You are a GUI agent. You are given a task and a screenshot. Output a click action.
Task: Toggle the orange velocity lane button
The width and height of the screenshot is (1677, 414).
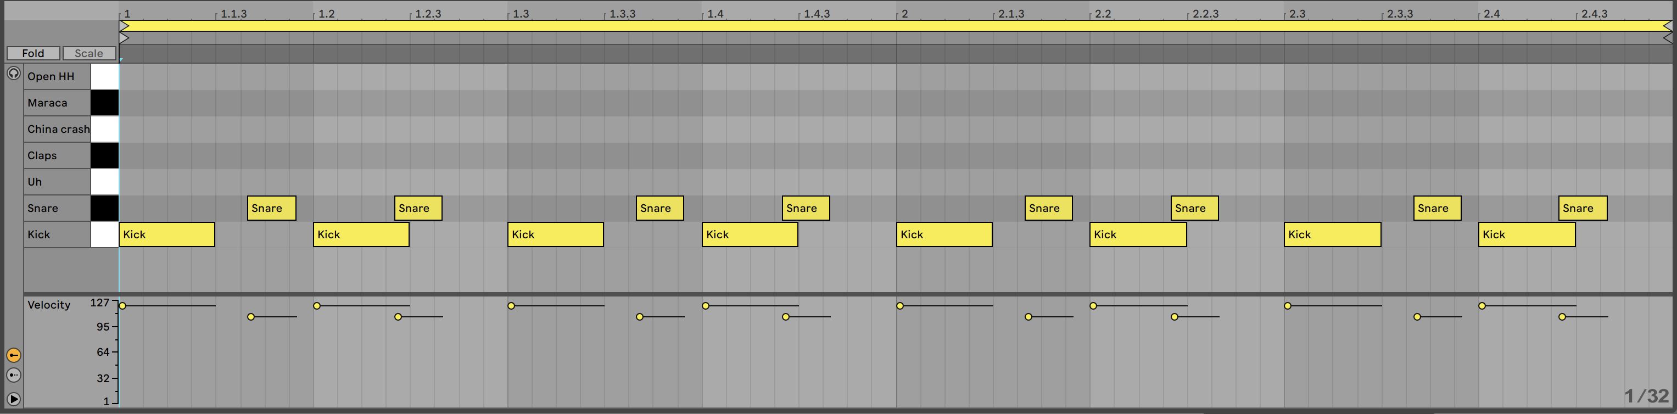click(13, 355)
